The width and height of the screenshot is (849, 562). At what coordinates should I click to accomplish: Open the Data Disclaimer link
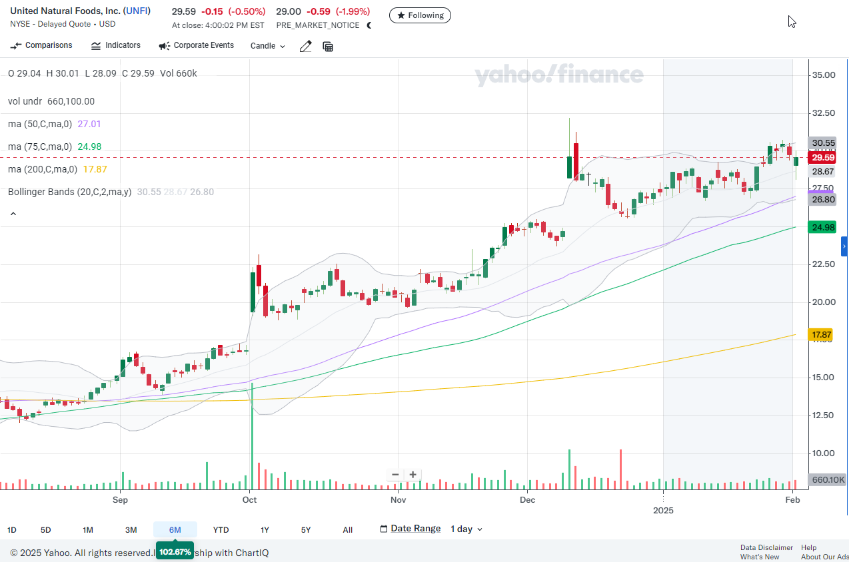pyautogui.click(x=766, y=547)
